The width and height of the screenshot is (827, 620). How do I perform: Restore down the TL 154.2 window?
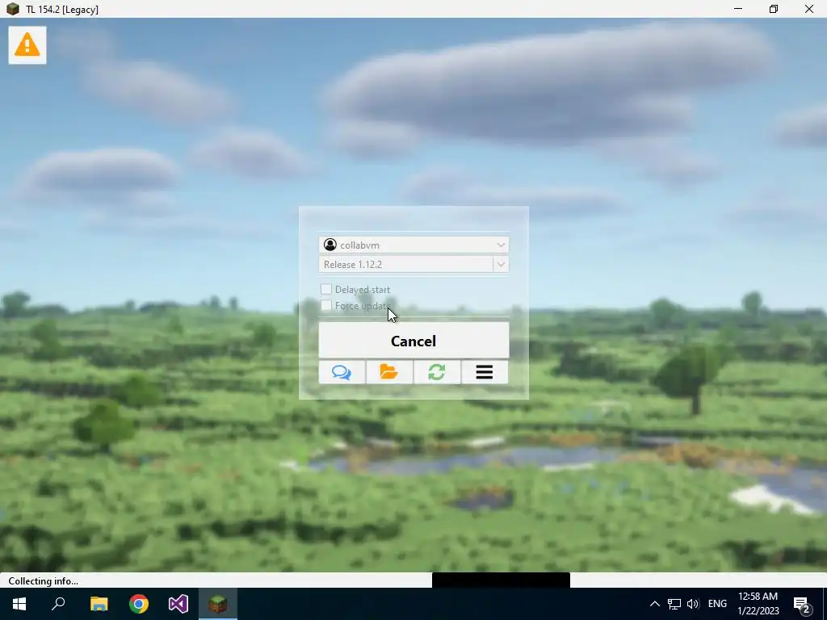773,9
